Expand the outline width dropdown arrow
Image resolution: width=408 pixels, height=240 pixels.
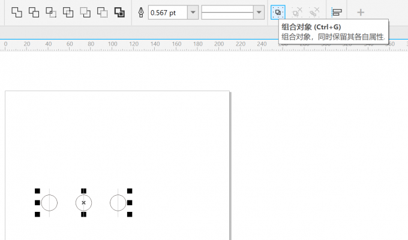tap(193, 13)
